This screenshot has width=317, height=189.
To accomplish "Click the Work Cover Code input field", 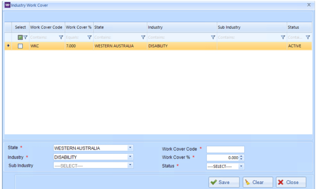I will click(x=225, y=149).
